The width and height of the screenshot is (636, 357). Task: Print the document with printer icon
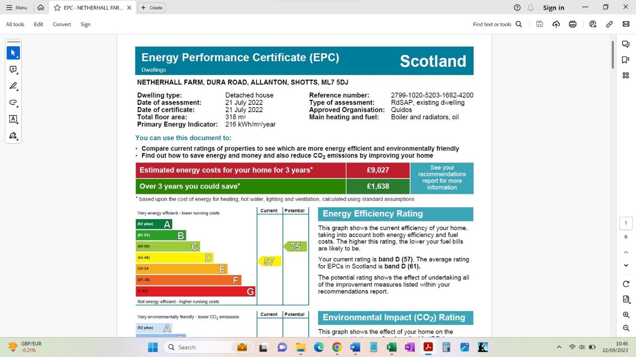click(x=572, y=24)
